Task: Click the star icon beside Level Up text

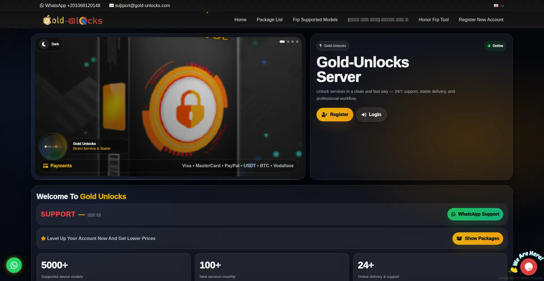Action: [43, 238]
